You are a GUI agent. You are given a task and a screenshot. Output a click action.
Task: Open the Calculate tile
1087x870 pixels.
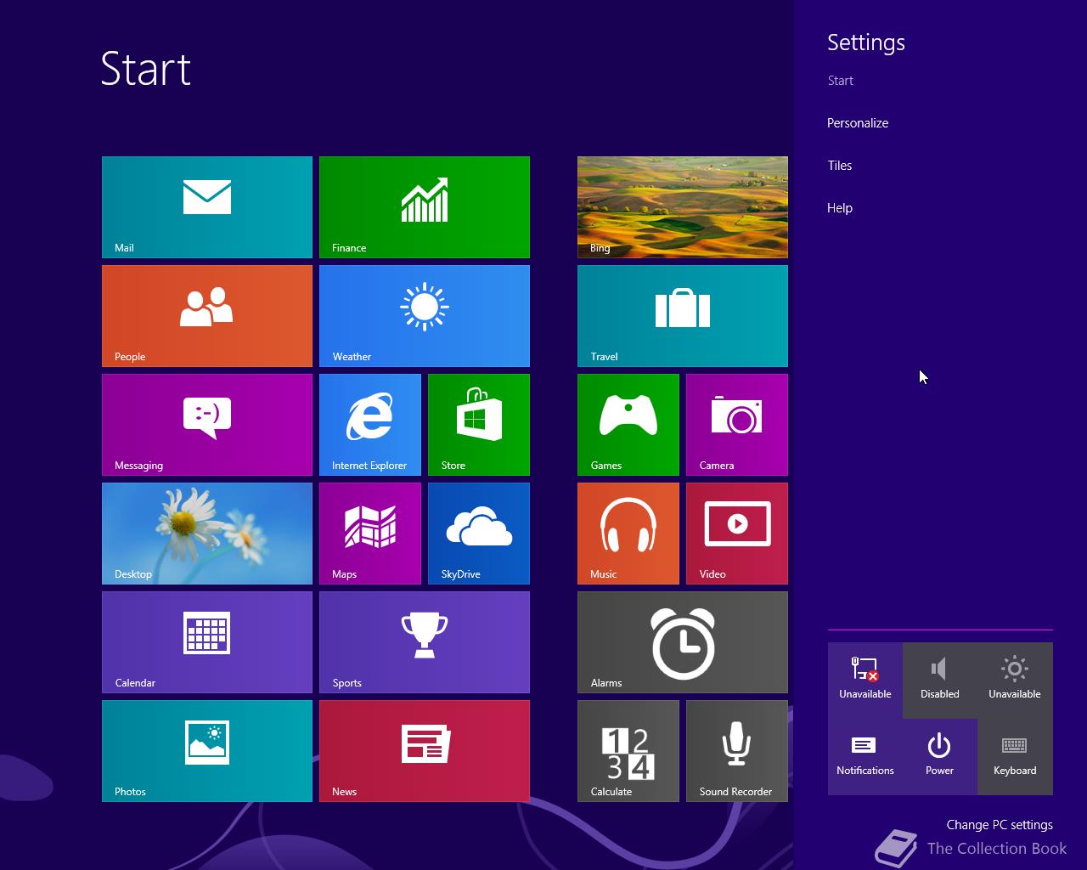click(x=628, y=751)
